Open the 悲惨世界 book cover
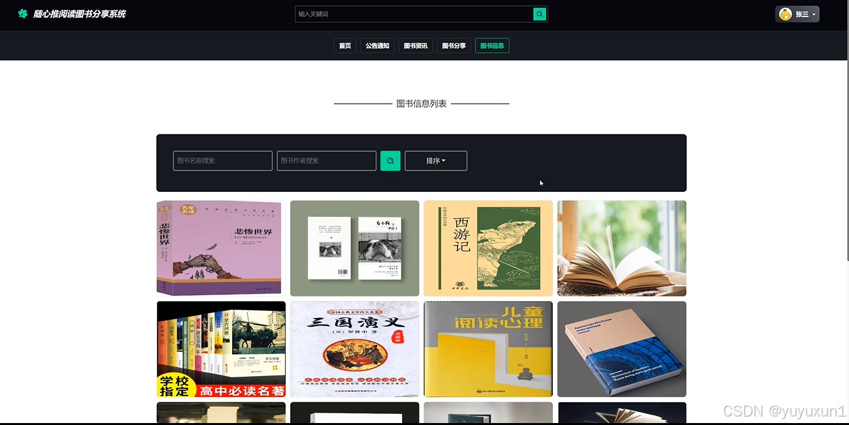The image size is (849, 425). pos(221,248)
